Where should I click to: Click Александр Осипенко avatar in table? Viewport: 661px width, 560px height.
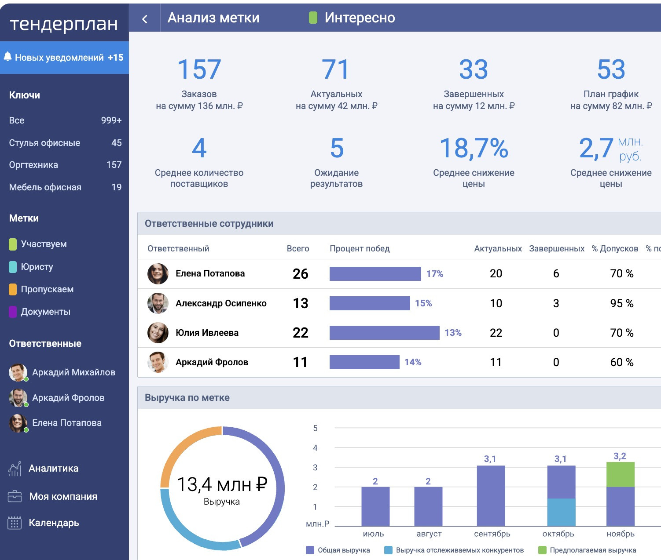click(x=158, y=303)
